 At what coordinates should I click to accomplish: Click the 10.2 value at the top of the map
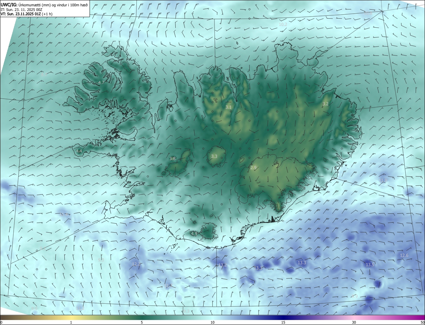coord(283,25)
